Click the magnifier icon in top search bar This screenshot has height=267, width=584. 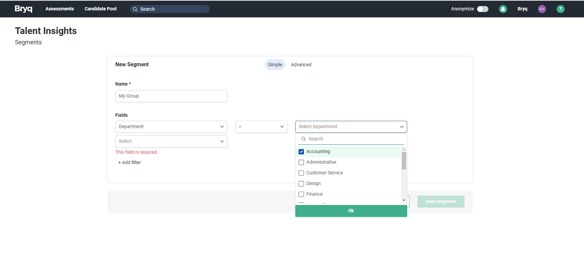135,9
